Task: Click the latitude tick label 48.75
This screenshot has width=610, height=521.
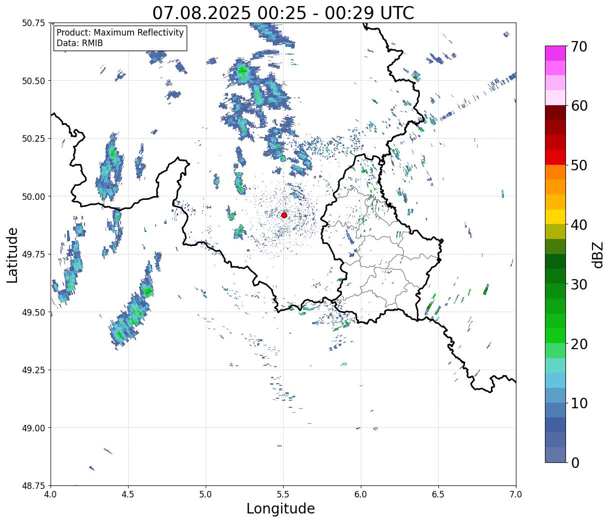Action: (x=34, y=486)
